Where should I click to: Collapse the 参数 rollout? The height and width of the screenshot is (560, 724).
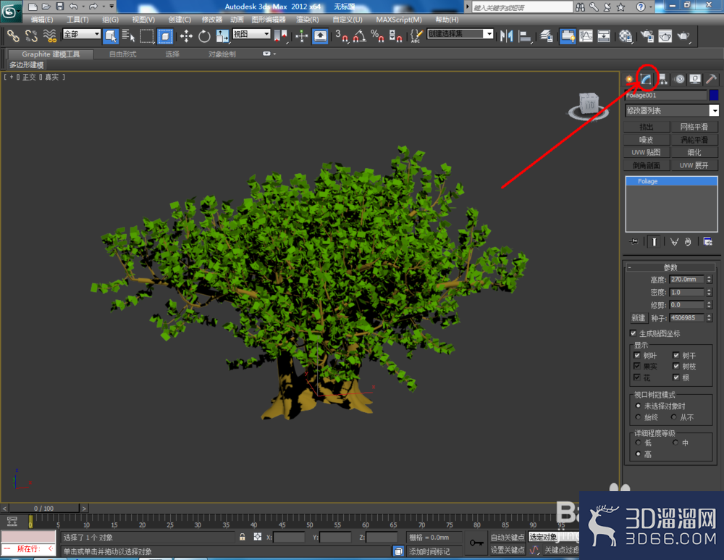click(x=670, y=267)
